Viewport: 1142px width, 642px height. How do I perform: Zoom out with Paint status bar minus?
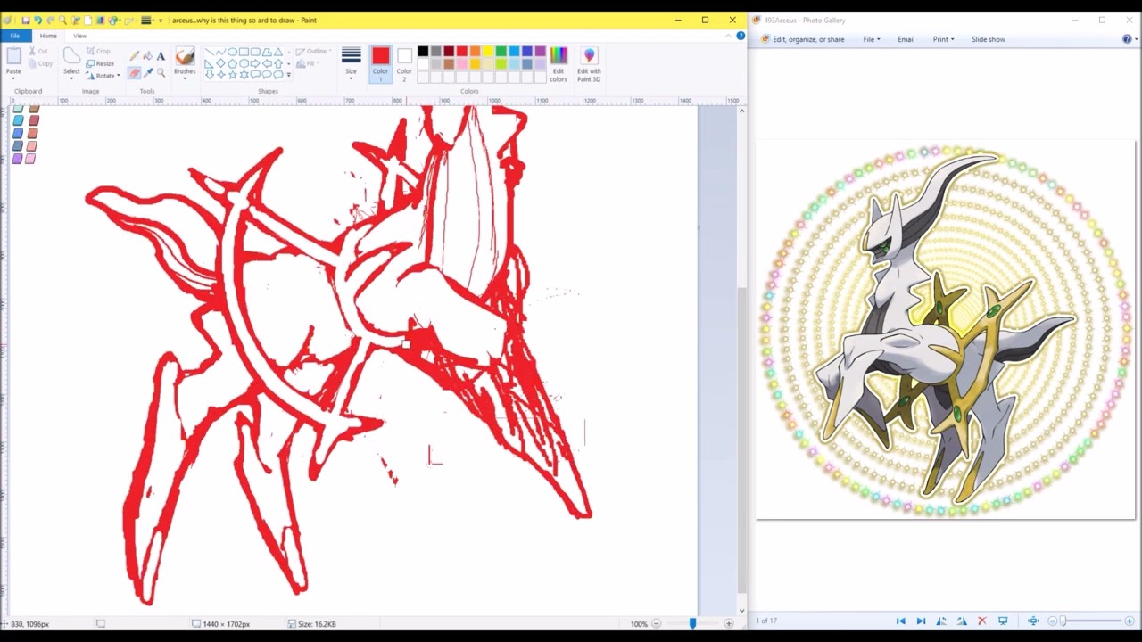coord(656,624)
